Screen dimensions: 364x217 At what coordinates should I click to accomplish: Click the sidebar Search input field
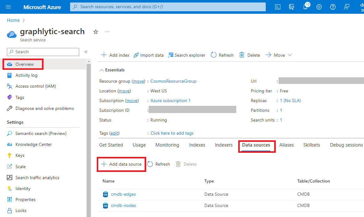(43, 52)
